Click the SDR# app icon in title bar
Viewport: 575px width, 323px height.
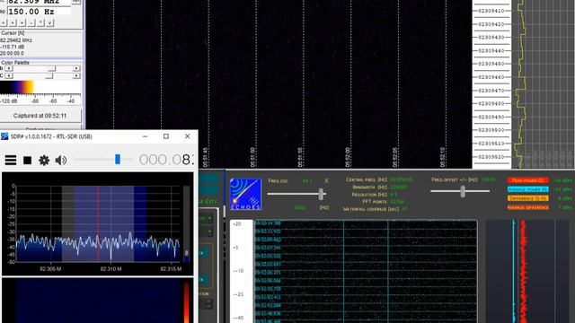(x=4, y=136)
